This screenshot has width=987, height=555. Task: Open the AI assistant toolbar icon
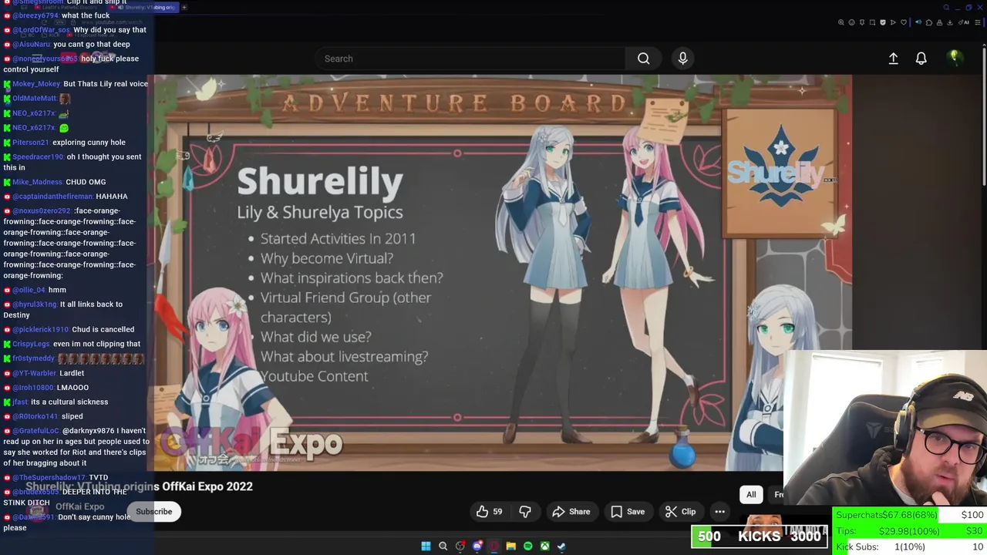(964, 22)
